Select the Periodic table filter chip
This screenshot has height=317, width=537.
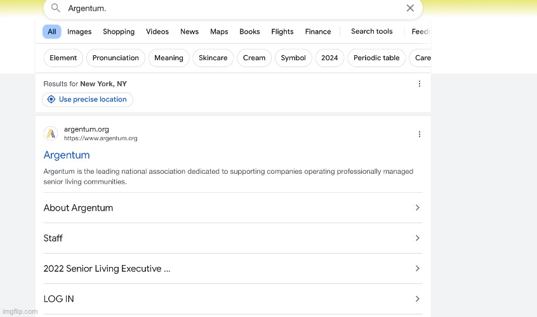pos(376,58)
